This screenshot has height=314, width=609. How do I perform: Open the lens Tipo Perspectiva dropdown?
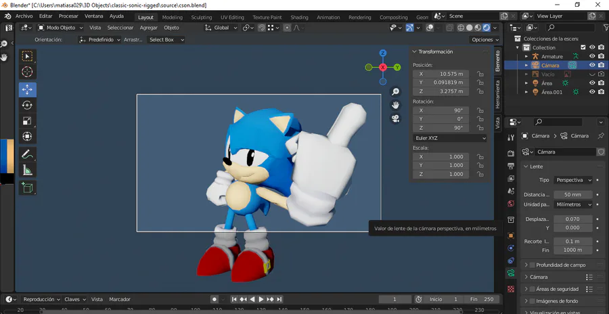[573, 180]
